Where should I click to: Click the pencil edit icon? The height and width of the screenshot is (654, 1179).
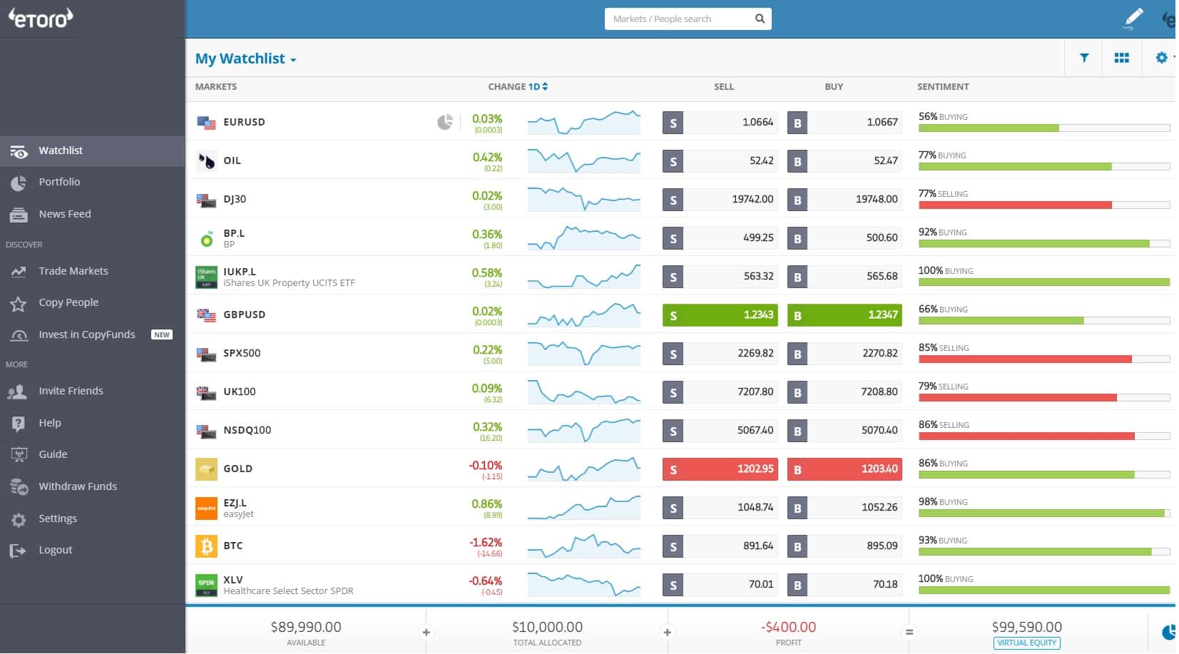(1133, 18)
